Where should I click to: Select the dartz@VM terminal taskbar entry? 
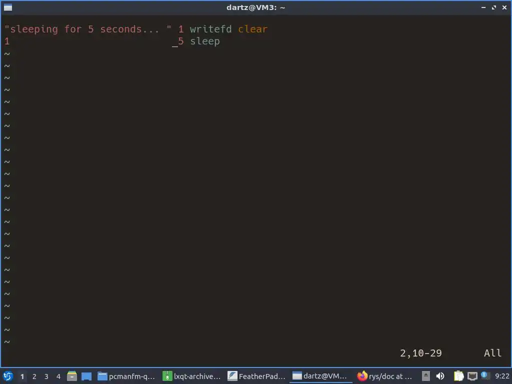(x=320, y=376)
